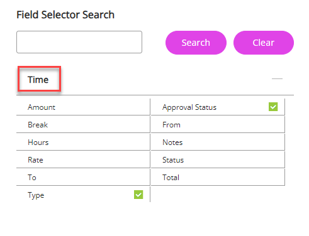Click the Field Selector Search heading
The image size is (309, 236).
pyautogui.click(x=65, y=14)
